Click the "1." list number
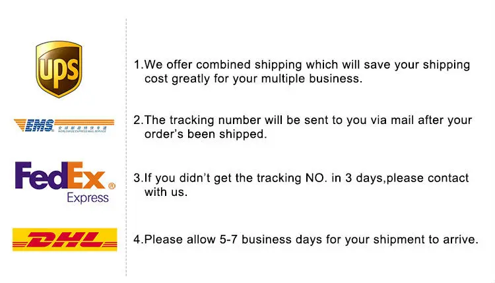Image resolution: width=495 pixels, height=283 pixels. tap(138, 65)
